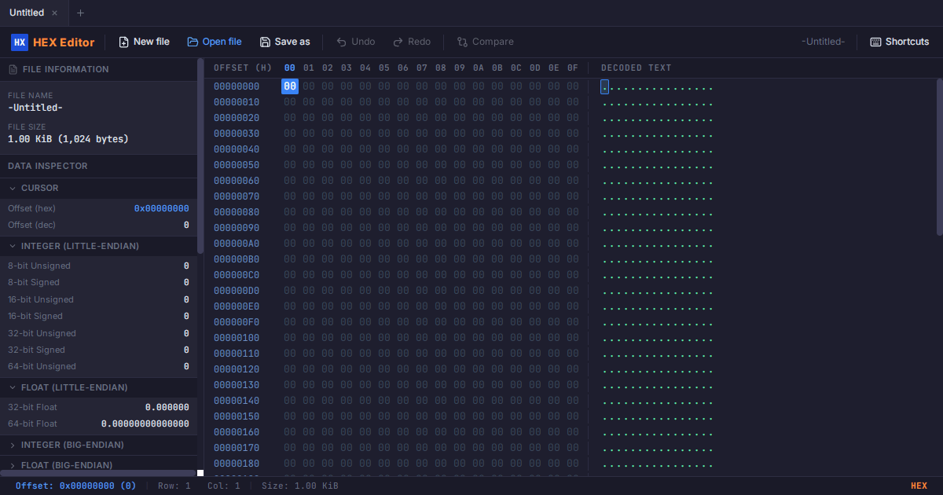
Task: Expand the Integer (Big-Endian) section
Action: coord(98,445)
